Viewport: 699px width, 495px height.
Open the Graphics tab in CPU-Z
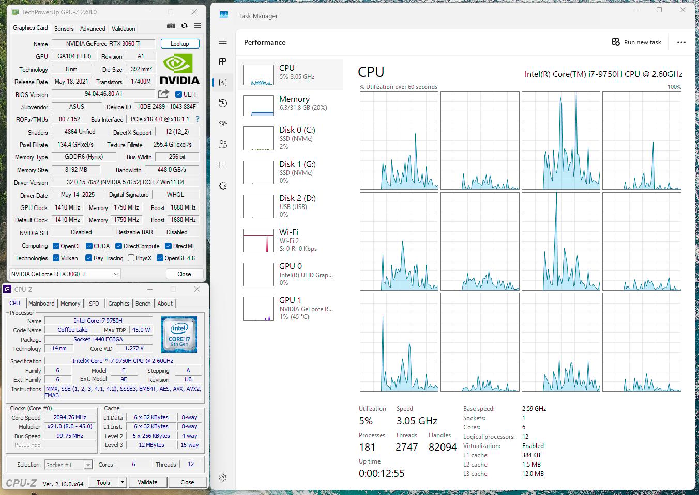[x=119, y=304]
